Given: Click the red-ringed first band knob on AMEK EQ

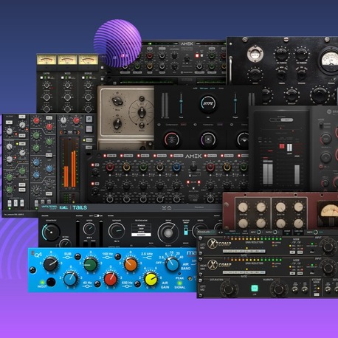Looking at the screenshot, I should coord(110,167).
